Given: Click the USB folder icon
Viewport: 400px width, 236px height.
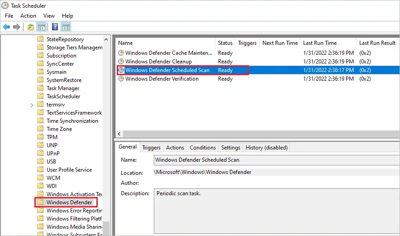Looking at the screenshot, I should (40, 161).
